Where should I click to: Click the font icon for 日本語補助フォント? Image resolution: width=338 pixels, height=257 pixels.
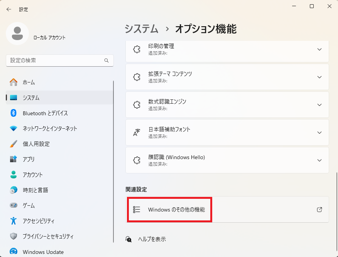(137, 133)
